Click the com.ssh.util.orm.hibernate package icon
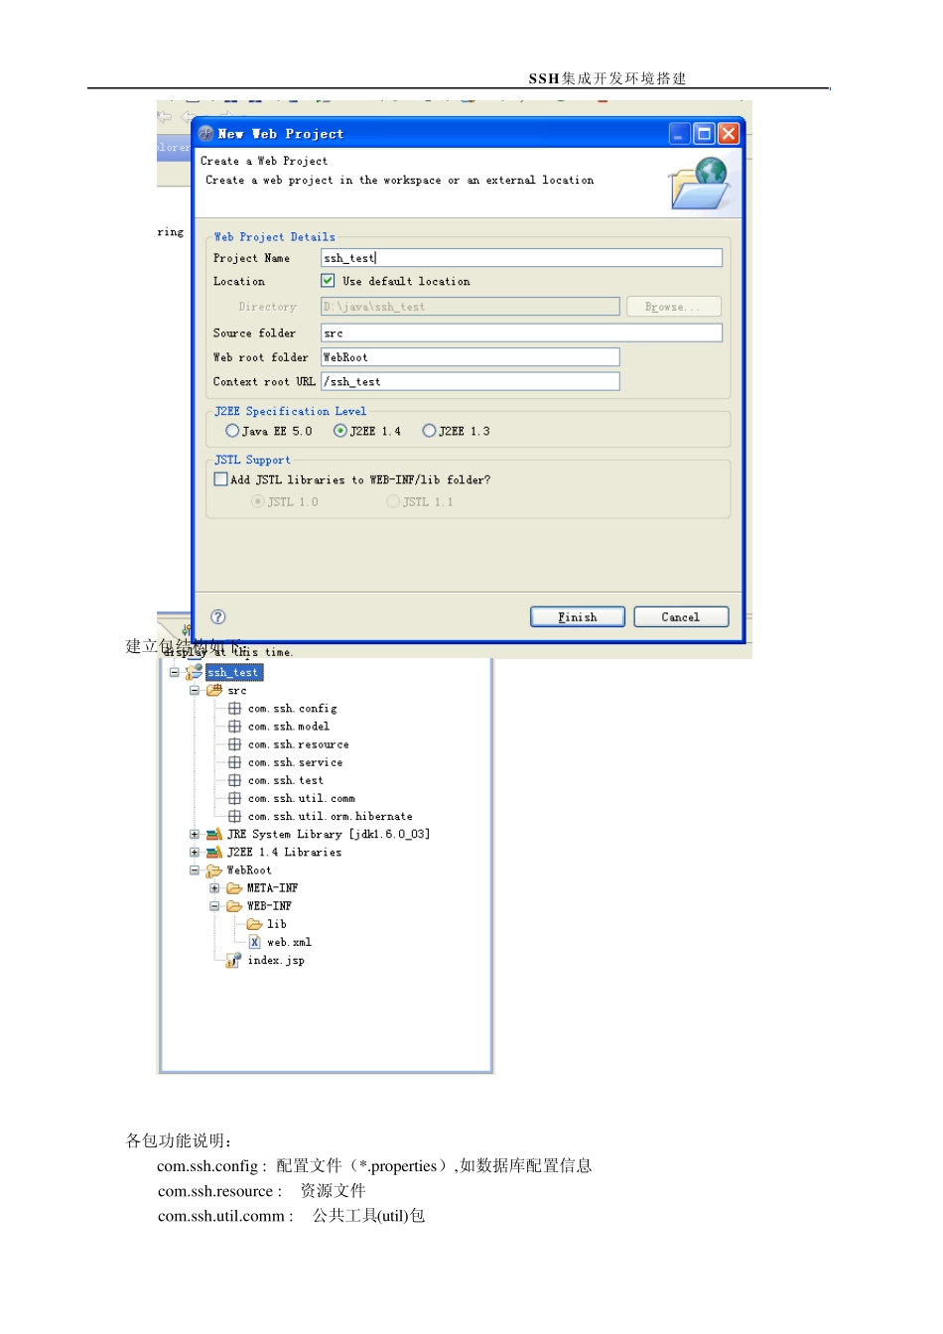 pyautogui.click(x=235, y=816)
